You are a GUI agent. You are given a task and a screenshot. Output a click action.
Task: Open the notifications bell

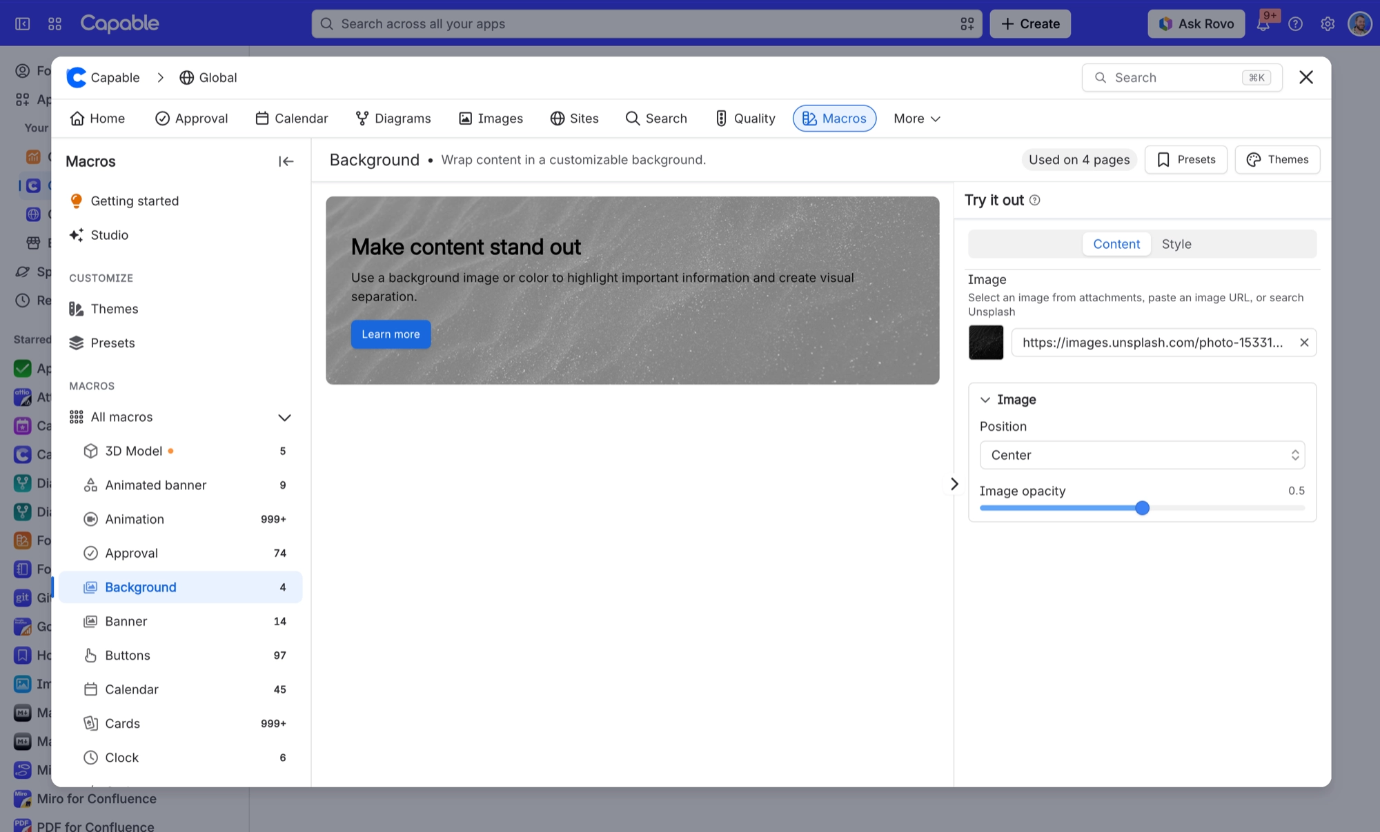pyautogui.click(x=1263, y=24)
